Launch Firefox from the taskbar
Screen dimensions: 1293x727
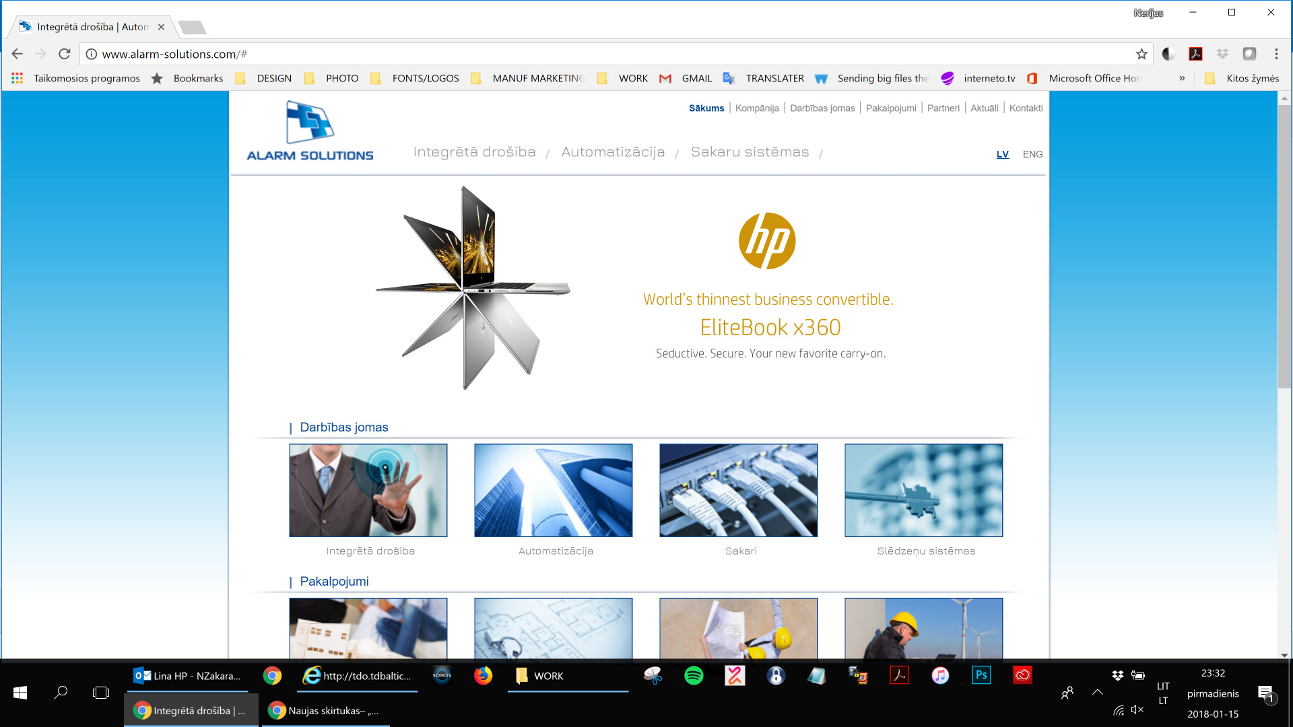[483, 675]
